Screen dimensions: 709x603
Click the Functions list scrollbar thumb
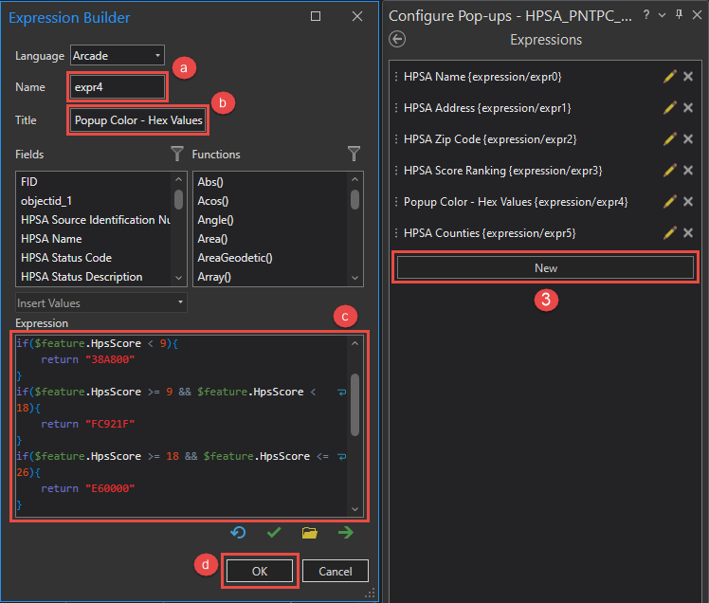354,199
